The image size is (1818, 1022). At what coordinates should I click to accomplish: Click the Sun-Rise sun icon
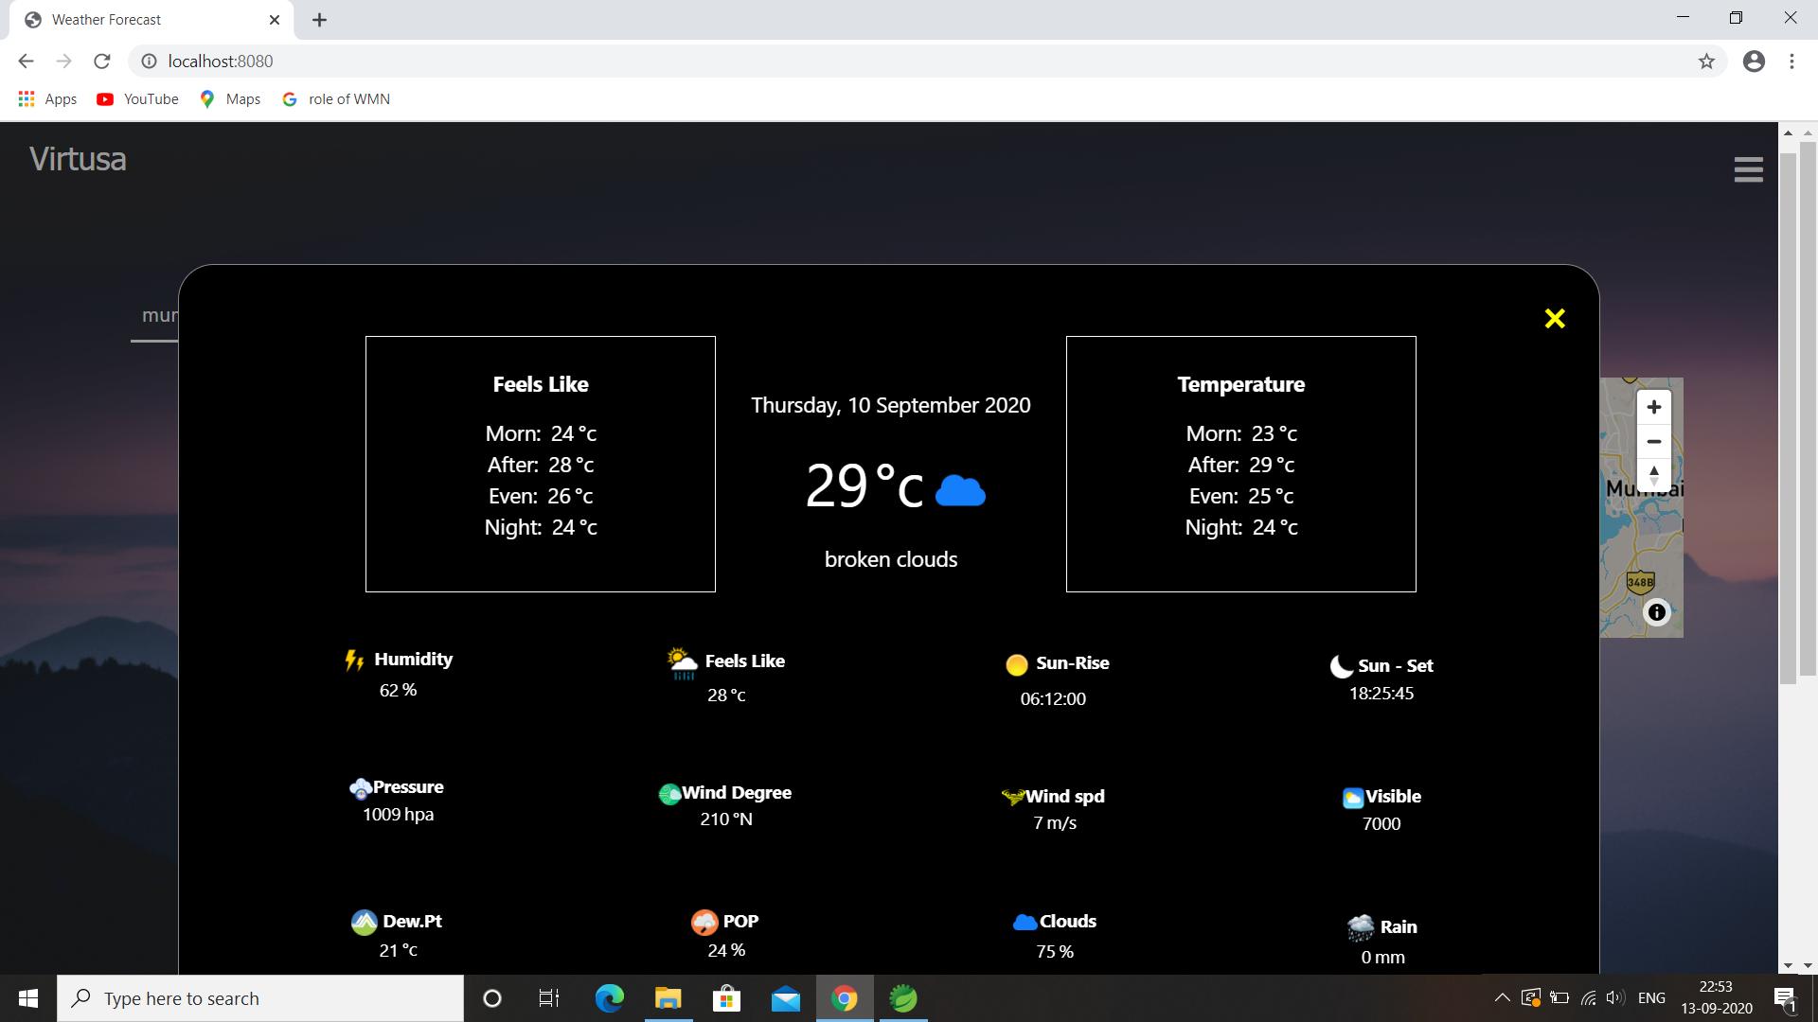tap(1016, 664)
